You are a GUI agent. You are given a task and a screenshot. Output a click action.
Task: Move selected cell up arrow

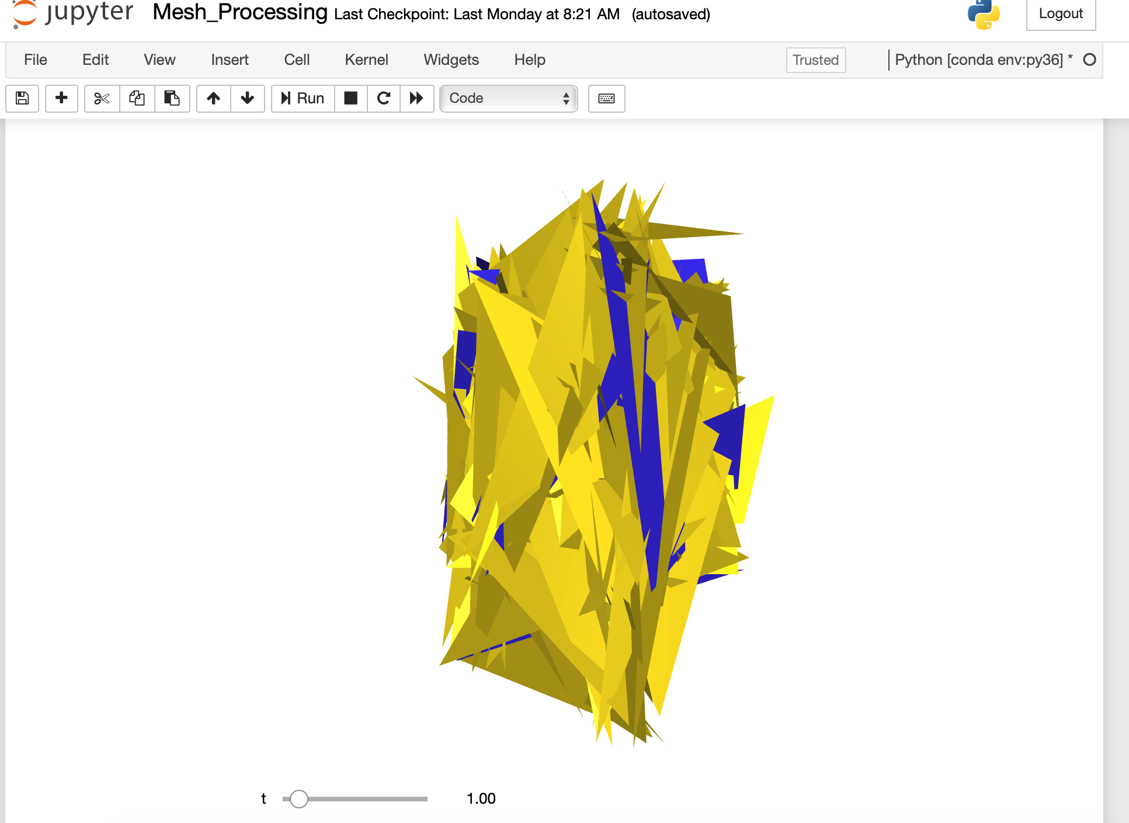214,98
